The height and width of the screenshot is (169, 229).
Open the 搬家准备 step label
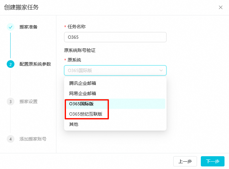coord(29,27)
